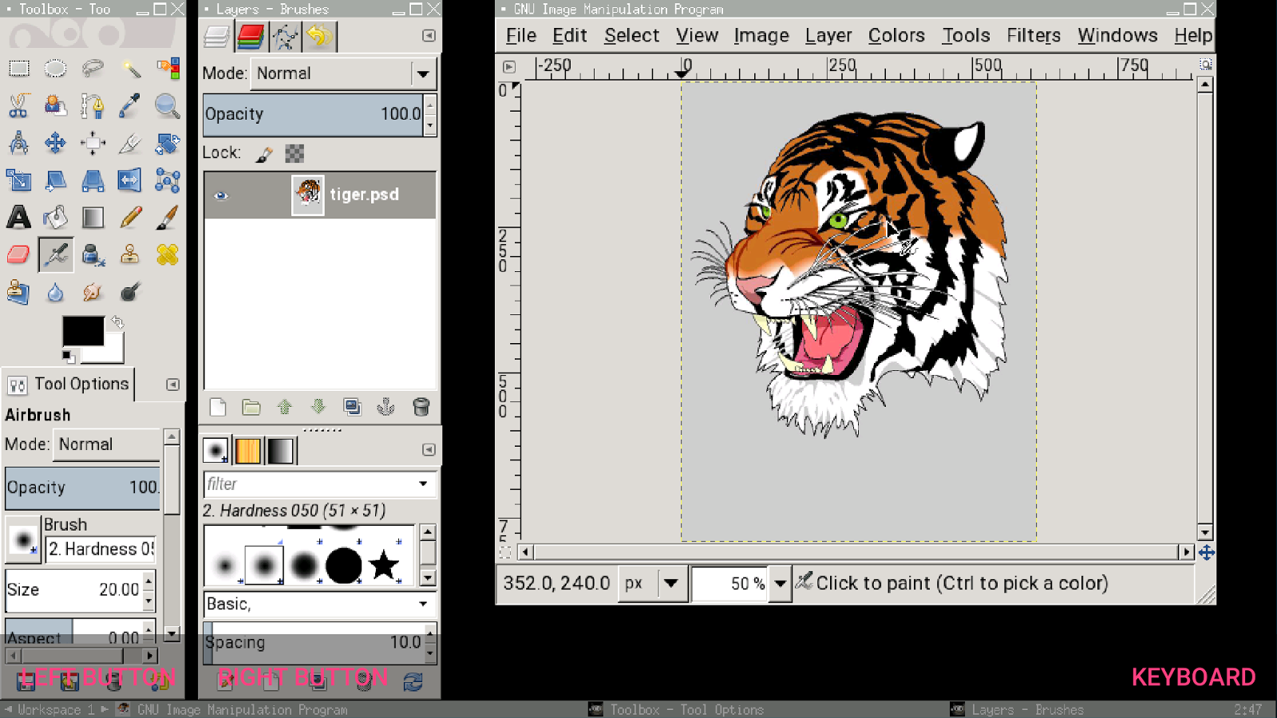
Task: Select the Ellipse Select tool
Action: [x=55, y=69]
